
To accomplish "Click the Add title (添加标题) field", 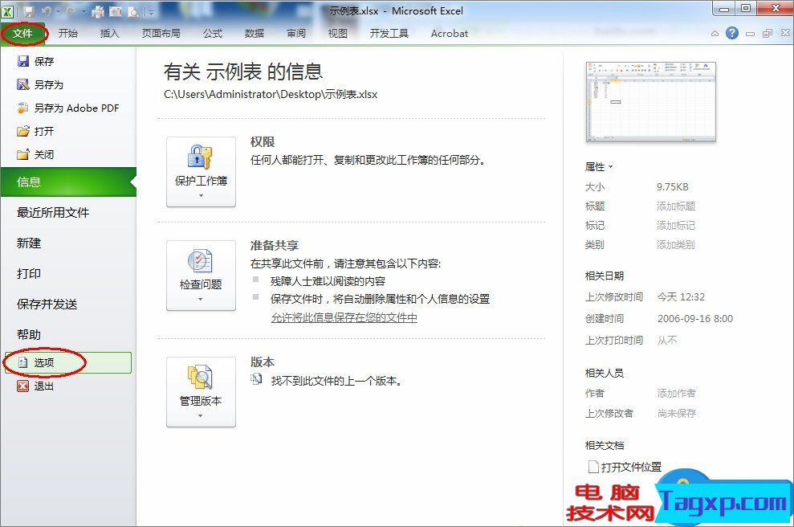I will (x=676, y=206).
